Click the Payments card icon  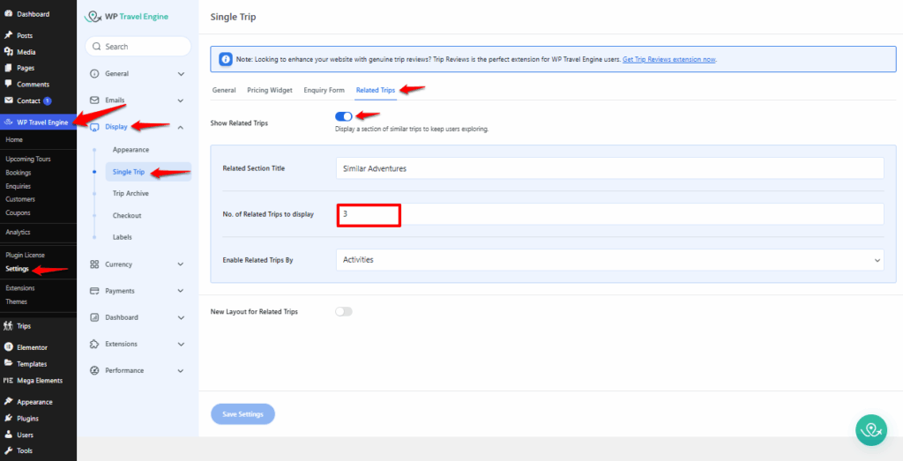[x=94, y=291]
